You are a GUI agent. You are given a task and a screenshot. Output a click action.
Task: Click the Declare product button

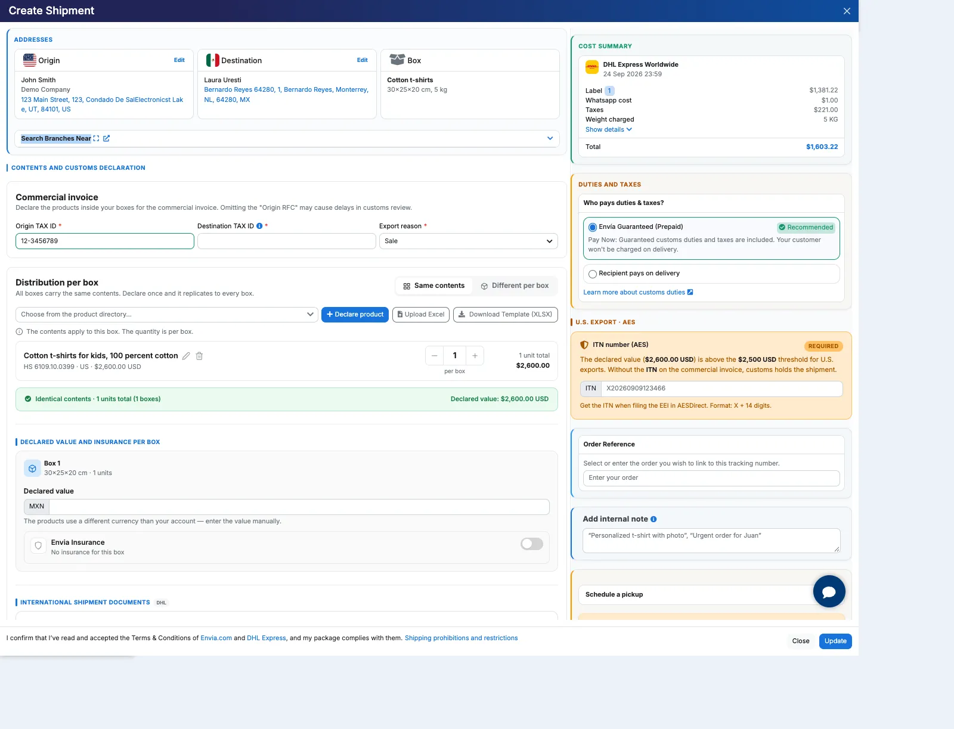355,314
